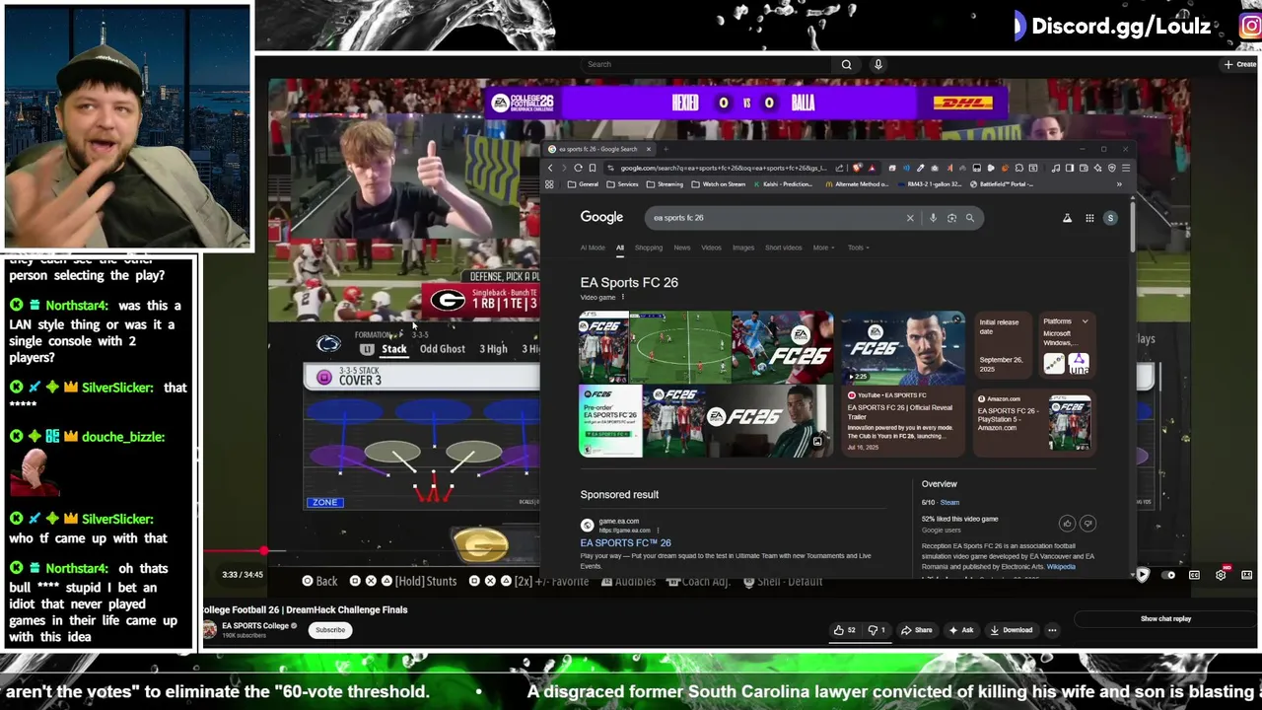Screen dimensions: 1262x710
Task: Open a new browser tab with plus
Action: (665, 149)
